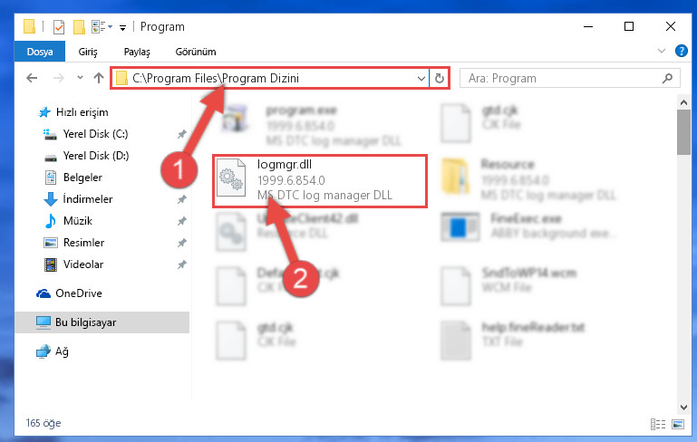Click the Back navigation arrow
Screen dimensions: 697x442
32,78
